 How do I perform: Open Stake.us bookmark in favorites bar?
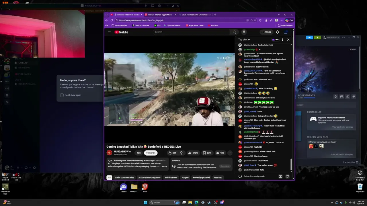[x=141, y=25]
